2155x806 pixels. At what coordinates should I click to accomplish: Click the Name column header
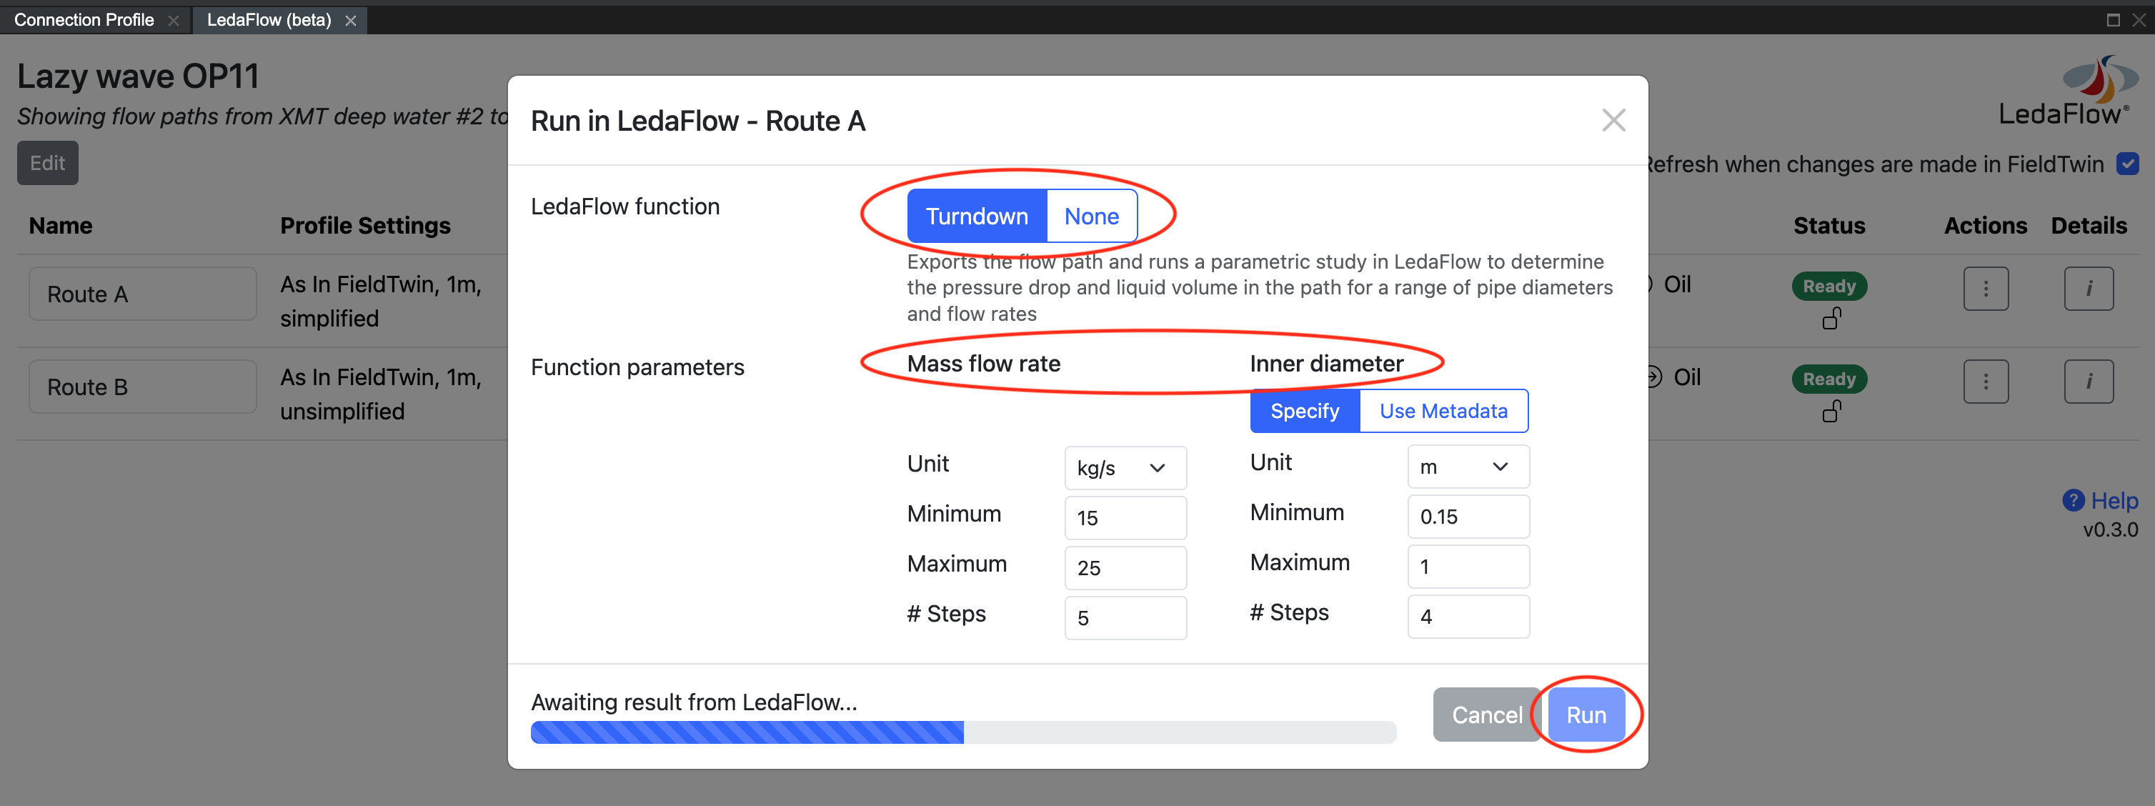point(60,226)
